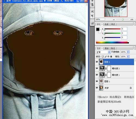Switch to the 通道 tab
The image size is (136, 119).
(x=107, y=48)
